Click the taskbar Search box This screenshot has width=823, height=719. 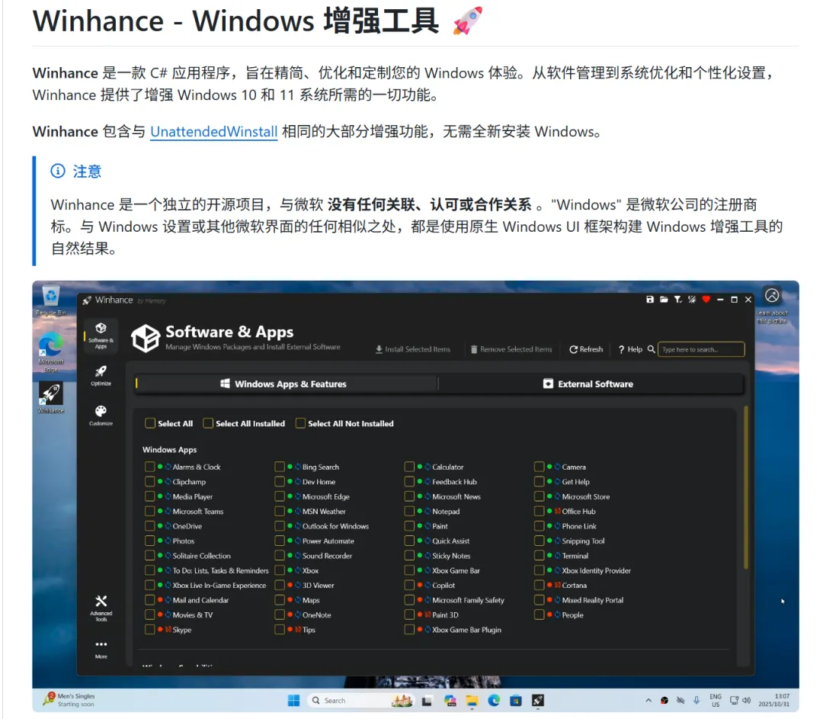pyautogui.click(x=362, y=701)
